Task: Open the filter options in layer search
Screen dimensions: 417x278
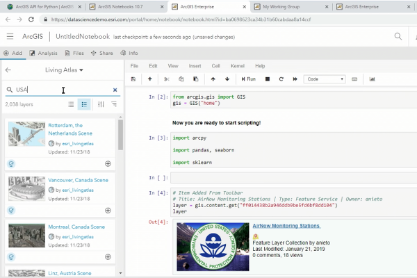Action: [x=101, y=104]
